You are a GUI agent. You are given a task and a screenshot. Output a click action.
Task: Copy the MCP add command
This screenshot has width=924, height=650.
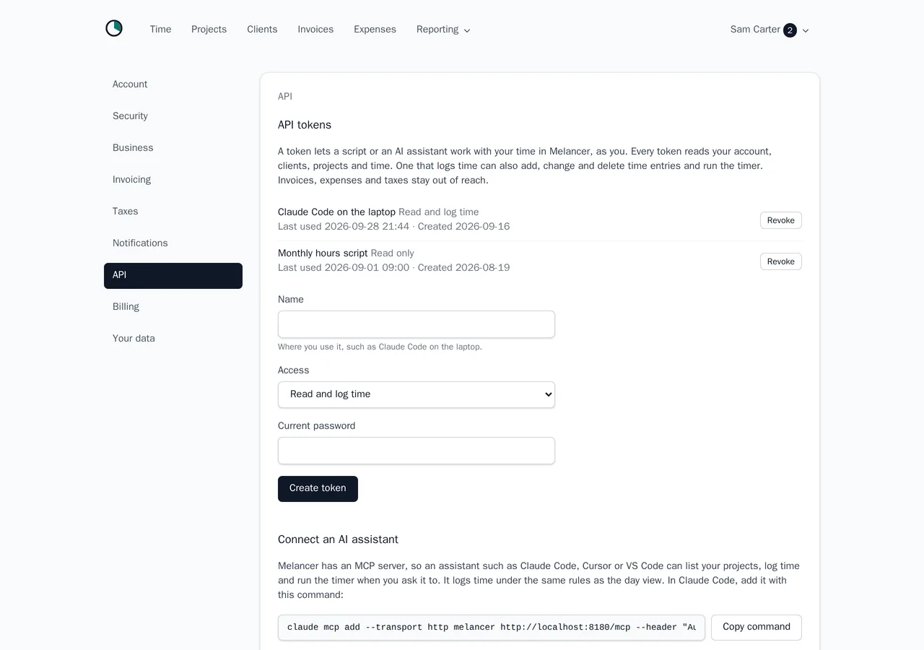(x=756, y=627)
